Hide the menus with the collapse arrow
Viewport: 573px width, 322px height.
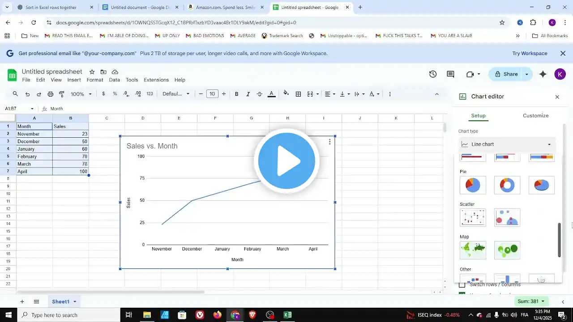coord(437,94)
